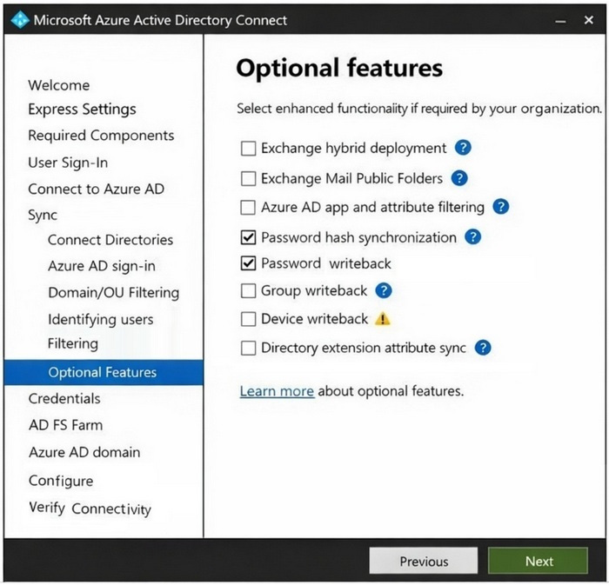Click the Exchange hybrid deployment label
The height and width of the screenshot is (585, 609).
[354, 149]
